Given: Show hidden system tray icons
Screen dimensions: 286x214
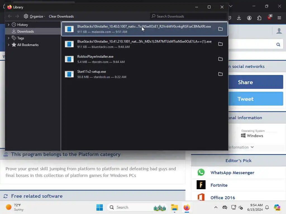Looking at the screenshot, I should [216, 207].
